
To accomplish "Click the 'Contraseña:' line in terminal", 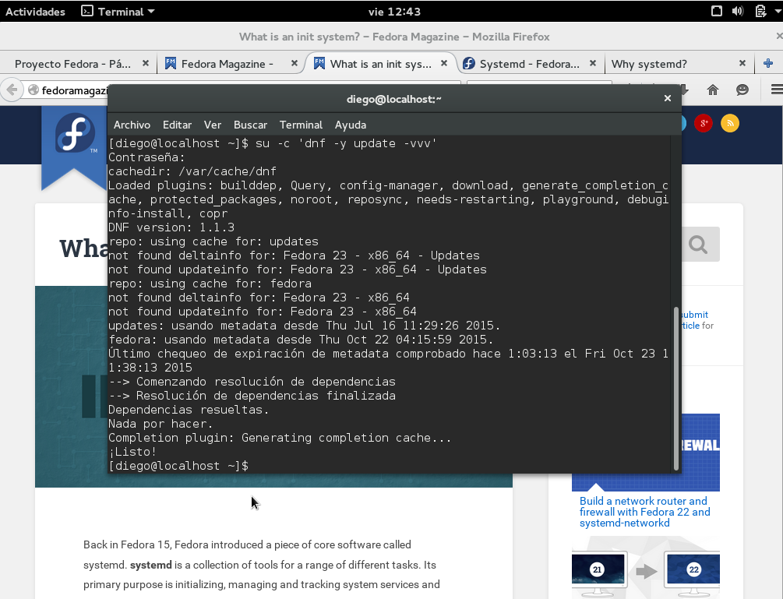I will 146,157.
